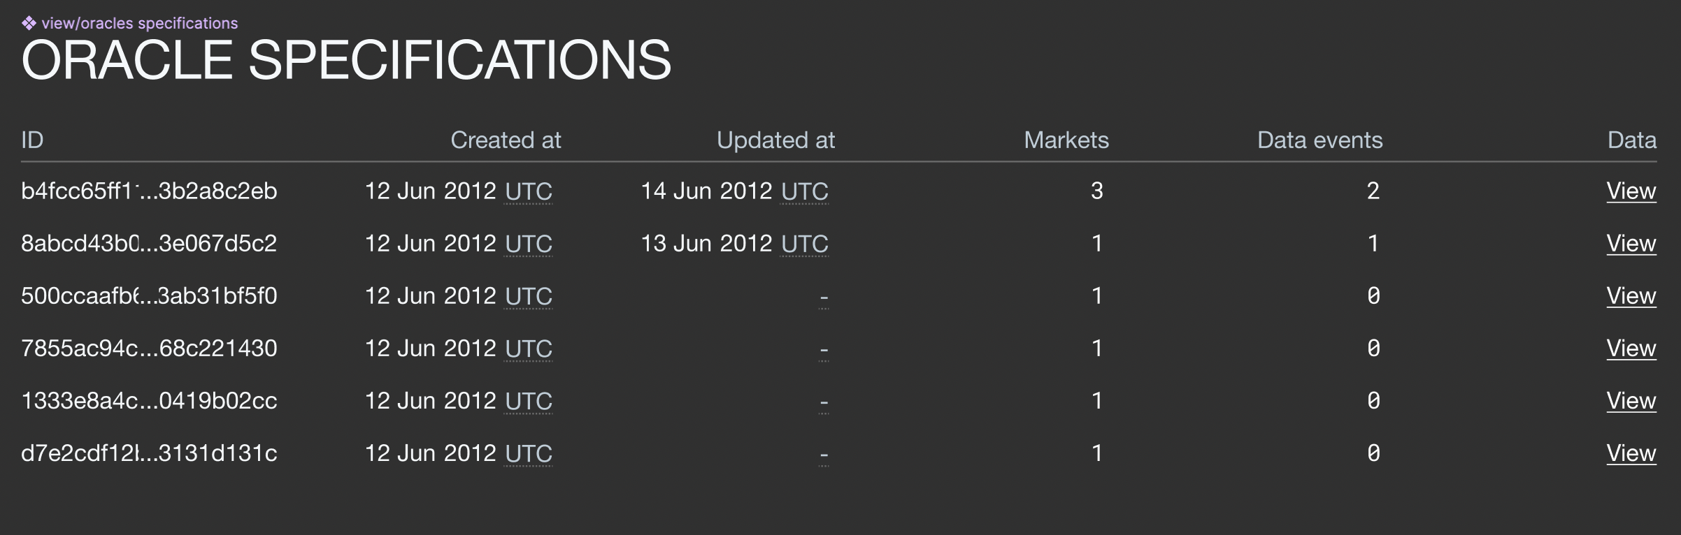Screen dimensions: 1681x535
Task: Select oracle ID 8abcd43b0…3e067d5c2
Action: click(149, 243)
